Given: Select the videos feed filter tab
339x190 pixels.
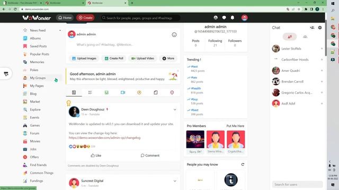Looking at the screenshot, I should pos(123,92).
